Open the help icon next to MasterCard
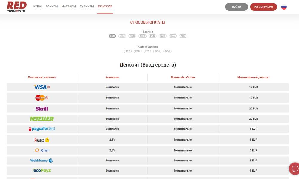Viewport: 299px width, 179px height. coord(47,98)
